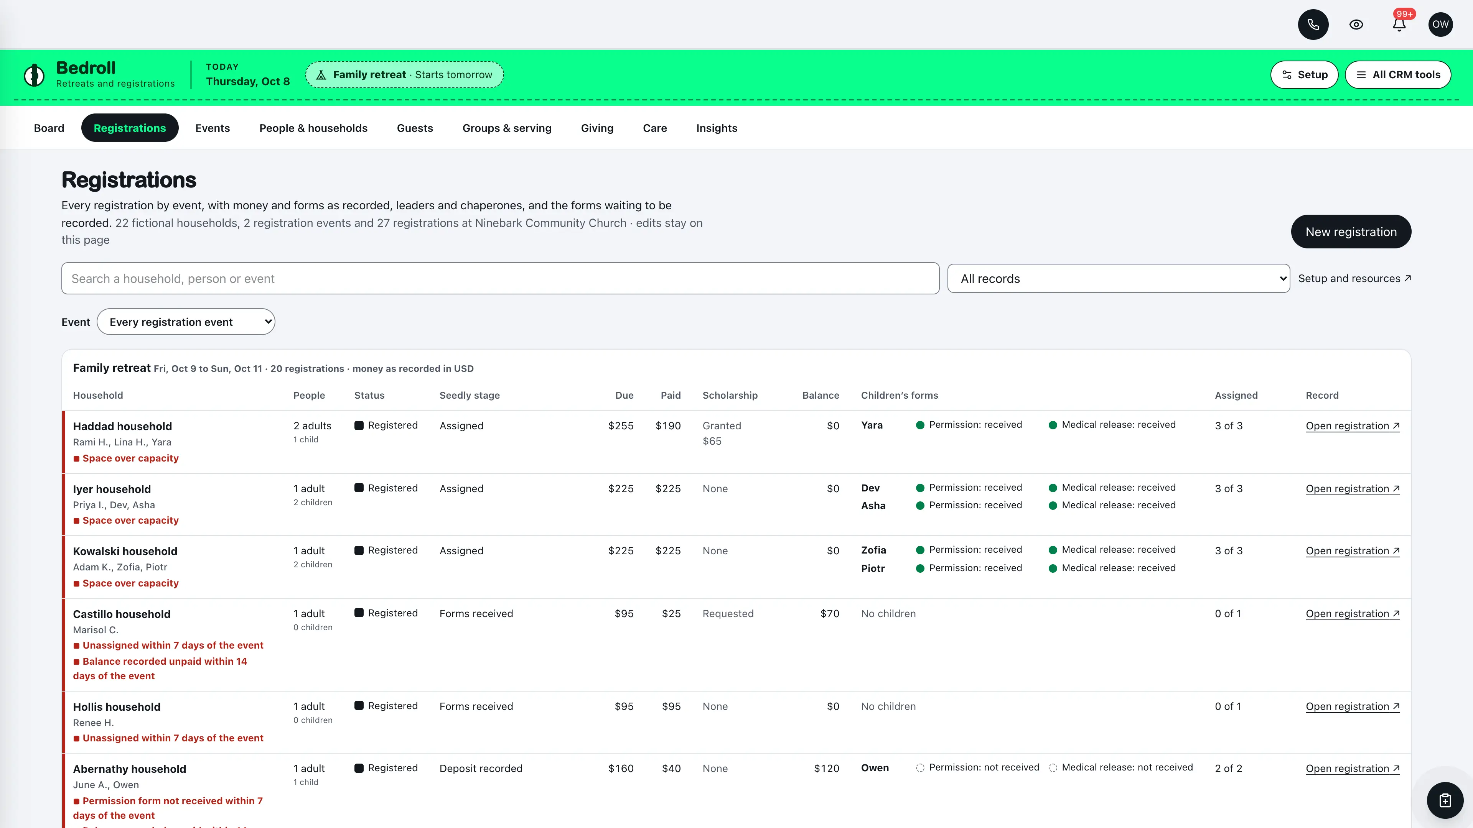This screenshot has height=828, width=1473.
Task: Click the New registration button
Action: pos(1351,232)
